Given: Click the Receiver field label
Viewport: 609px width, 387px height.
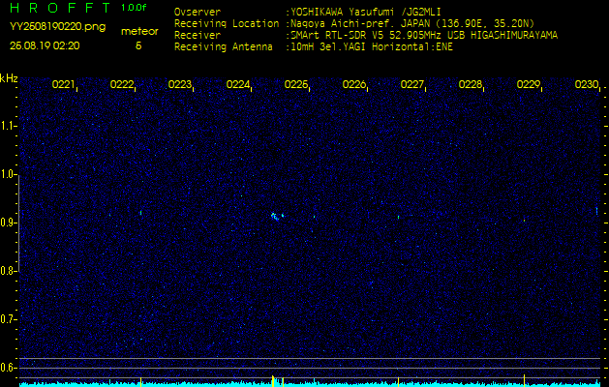Looking at the screenshot, I should [x=198, y=36].
